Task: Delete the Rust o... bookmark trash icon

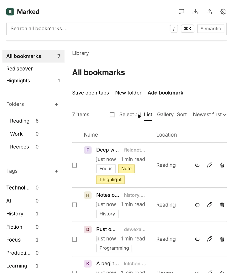Action: (222, 239)
